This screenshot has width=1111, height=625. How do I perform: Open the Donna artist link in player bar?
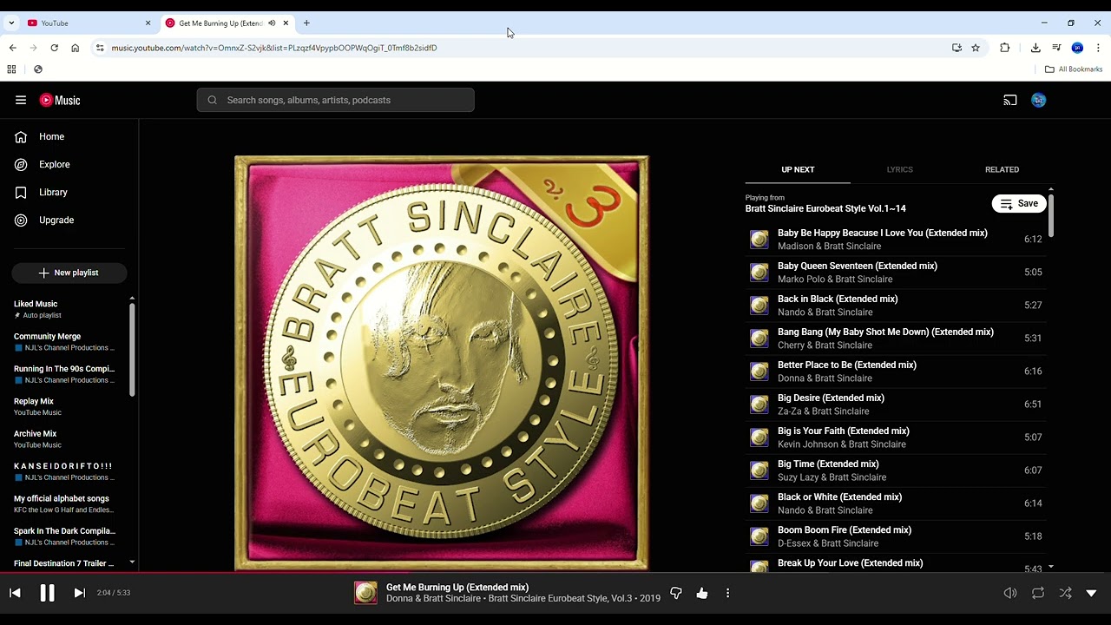(x=399, y=598)
